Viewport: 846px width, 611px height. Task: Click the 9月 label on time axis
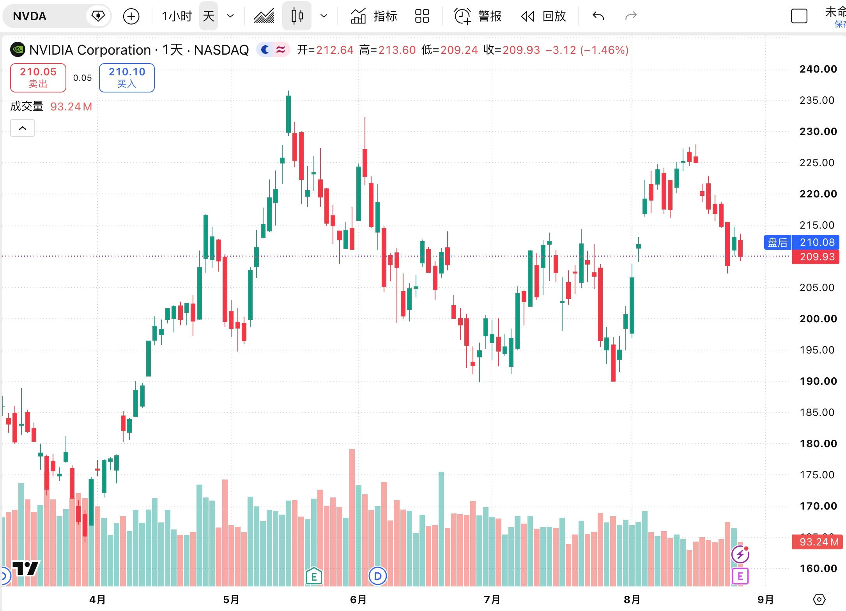[x=766, y=600]
